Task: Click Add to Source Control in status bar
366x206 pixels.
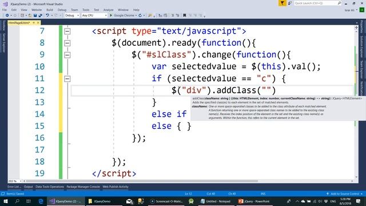Action: tap(345, 194)
